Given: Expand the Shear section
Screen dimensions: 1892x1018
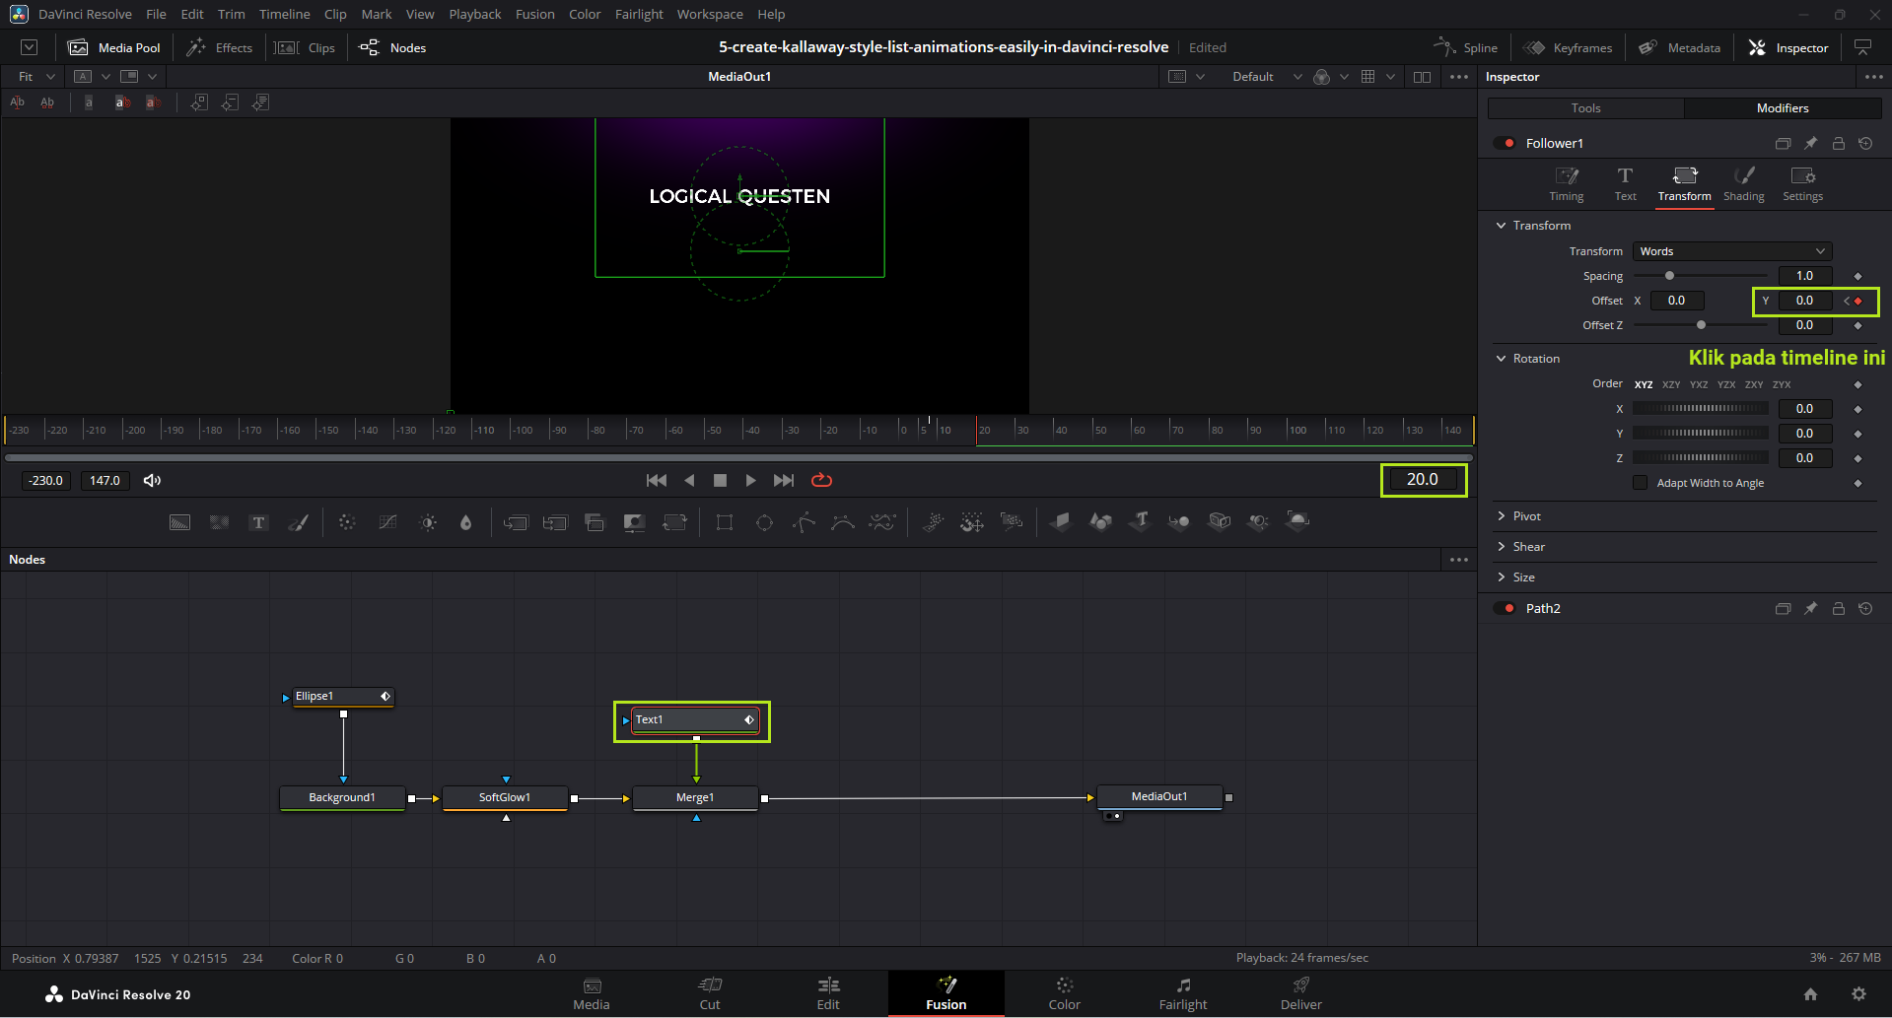Looking at the screenshot, I should click(1528, 547).
